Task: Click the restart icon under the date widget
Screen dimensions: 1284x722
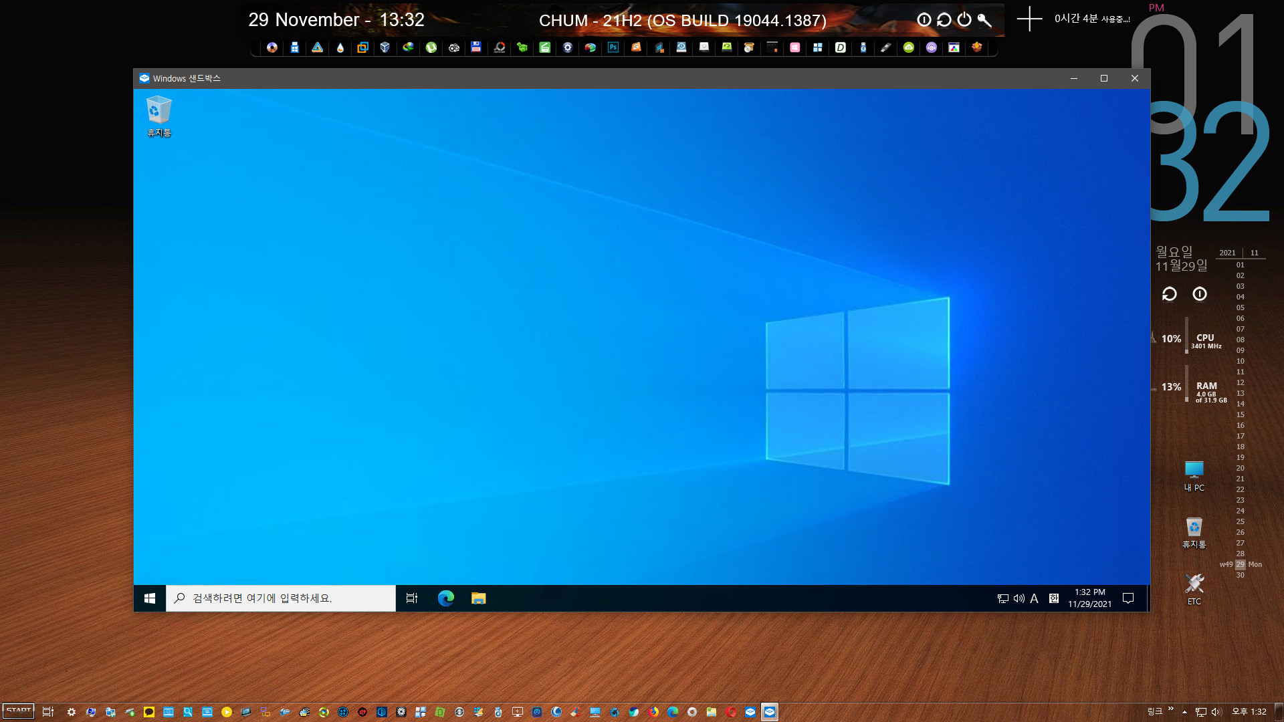Action: tap(1170, 294)
